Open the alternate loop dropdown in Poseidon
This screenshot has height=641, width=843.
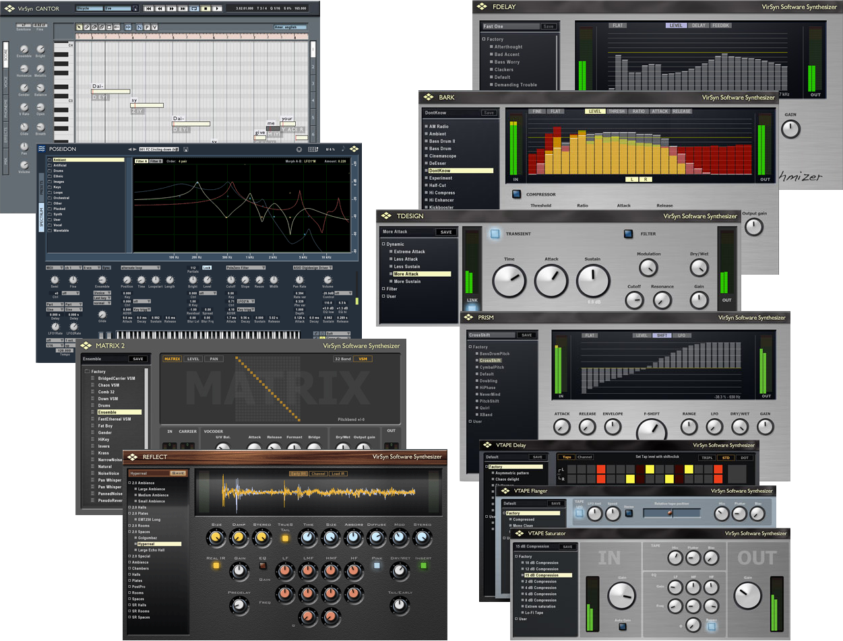[140, 268]
